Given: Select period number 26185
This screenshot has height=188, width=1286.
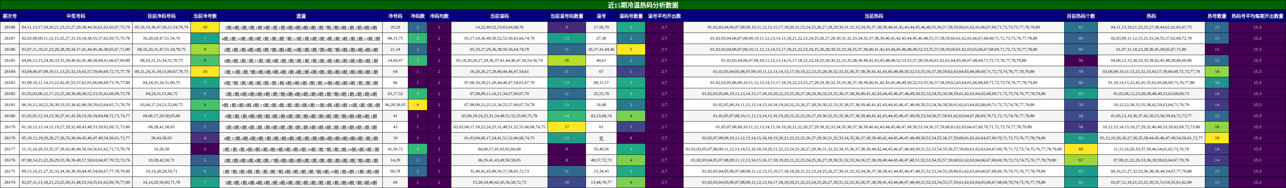Looking at the screenshot, I should coord(9,60).
